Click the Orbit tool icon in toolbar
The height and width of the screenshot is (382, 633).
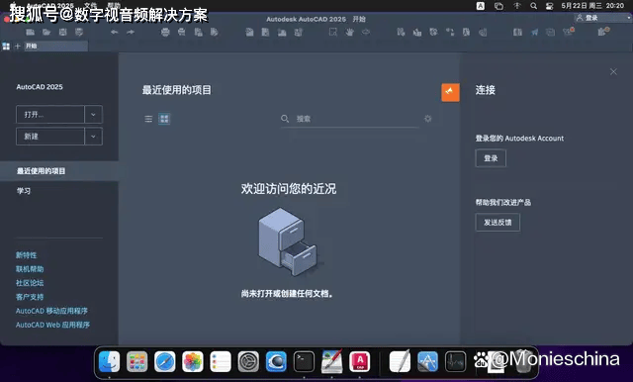click(x=366, y=32)
